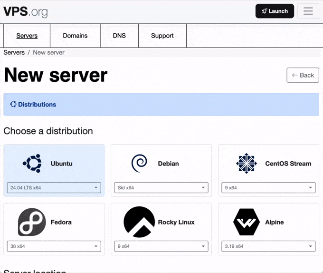This screenshot has height=273, width=323.
Task: Click the Distributions section header
Action: (x=161, y=104)
